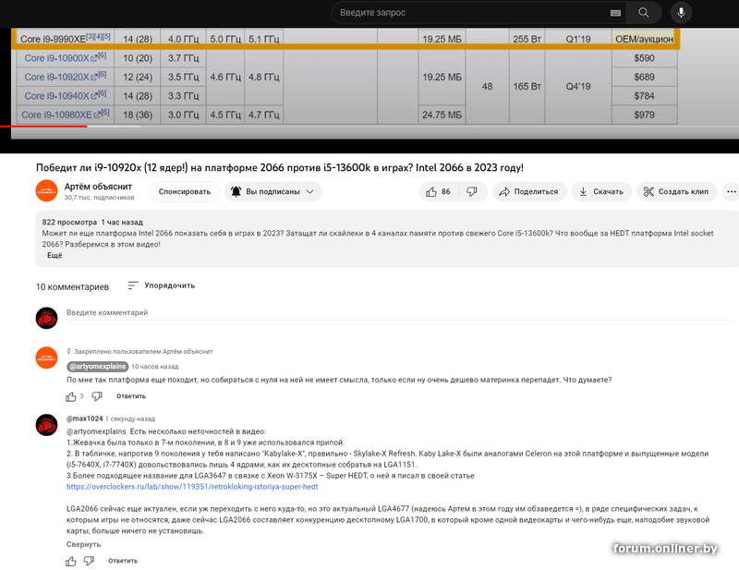Click Core i9-10900X link in video table

click(56, 58)
